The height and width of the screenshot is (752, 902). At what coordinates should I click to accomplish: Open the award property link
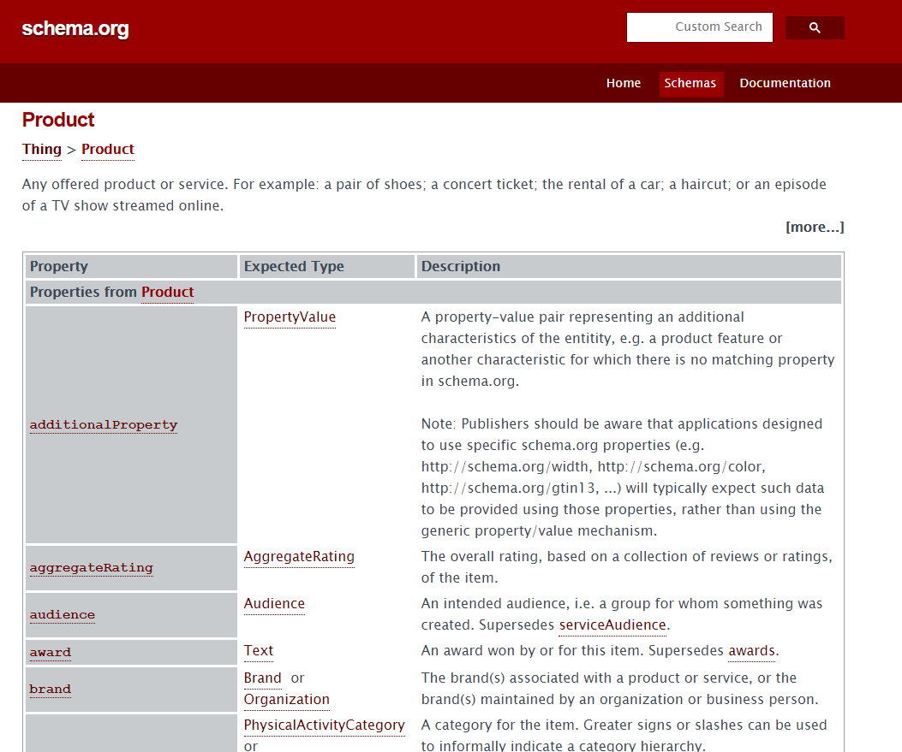51,653
